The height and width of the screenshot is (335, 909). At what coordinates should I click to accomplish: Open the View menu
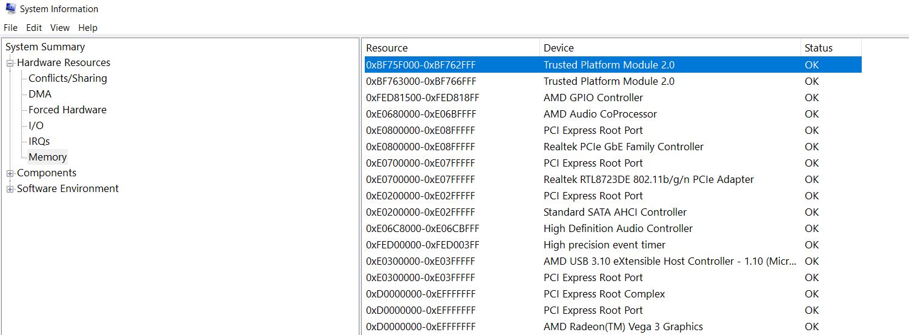(60, 28)
